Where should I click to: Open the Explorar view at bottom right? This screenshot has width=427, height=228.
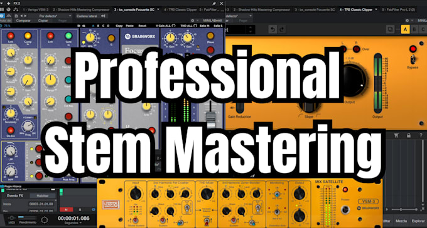pyautogui.click(x=418, y=221)
